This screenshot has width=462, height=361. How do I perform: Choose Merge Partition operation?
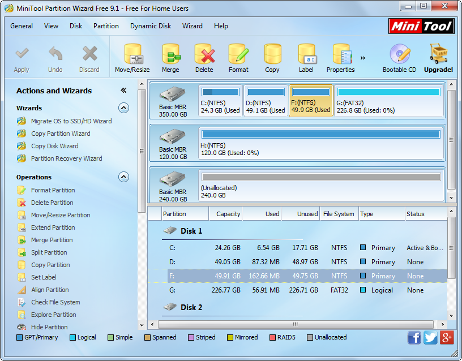click(52, 240)
